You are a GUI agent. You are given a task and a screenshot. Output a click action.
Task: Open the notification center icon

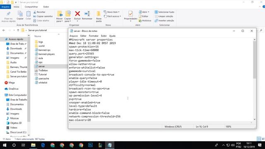coord(260,145)
